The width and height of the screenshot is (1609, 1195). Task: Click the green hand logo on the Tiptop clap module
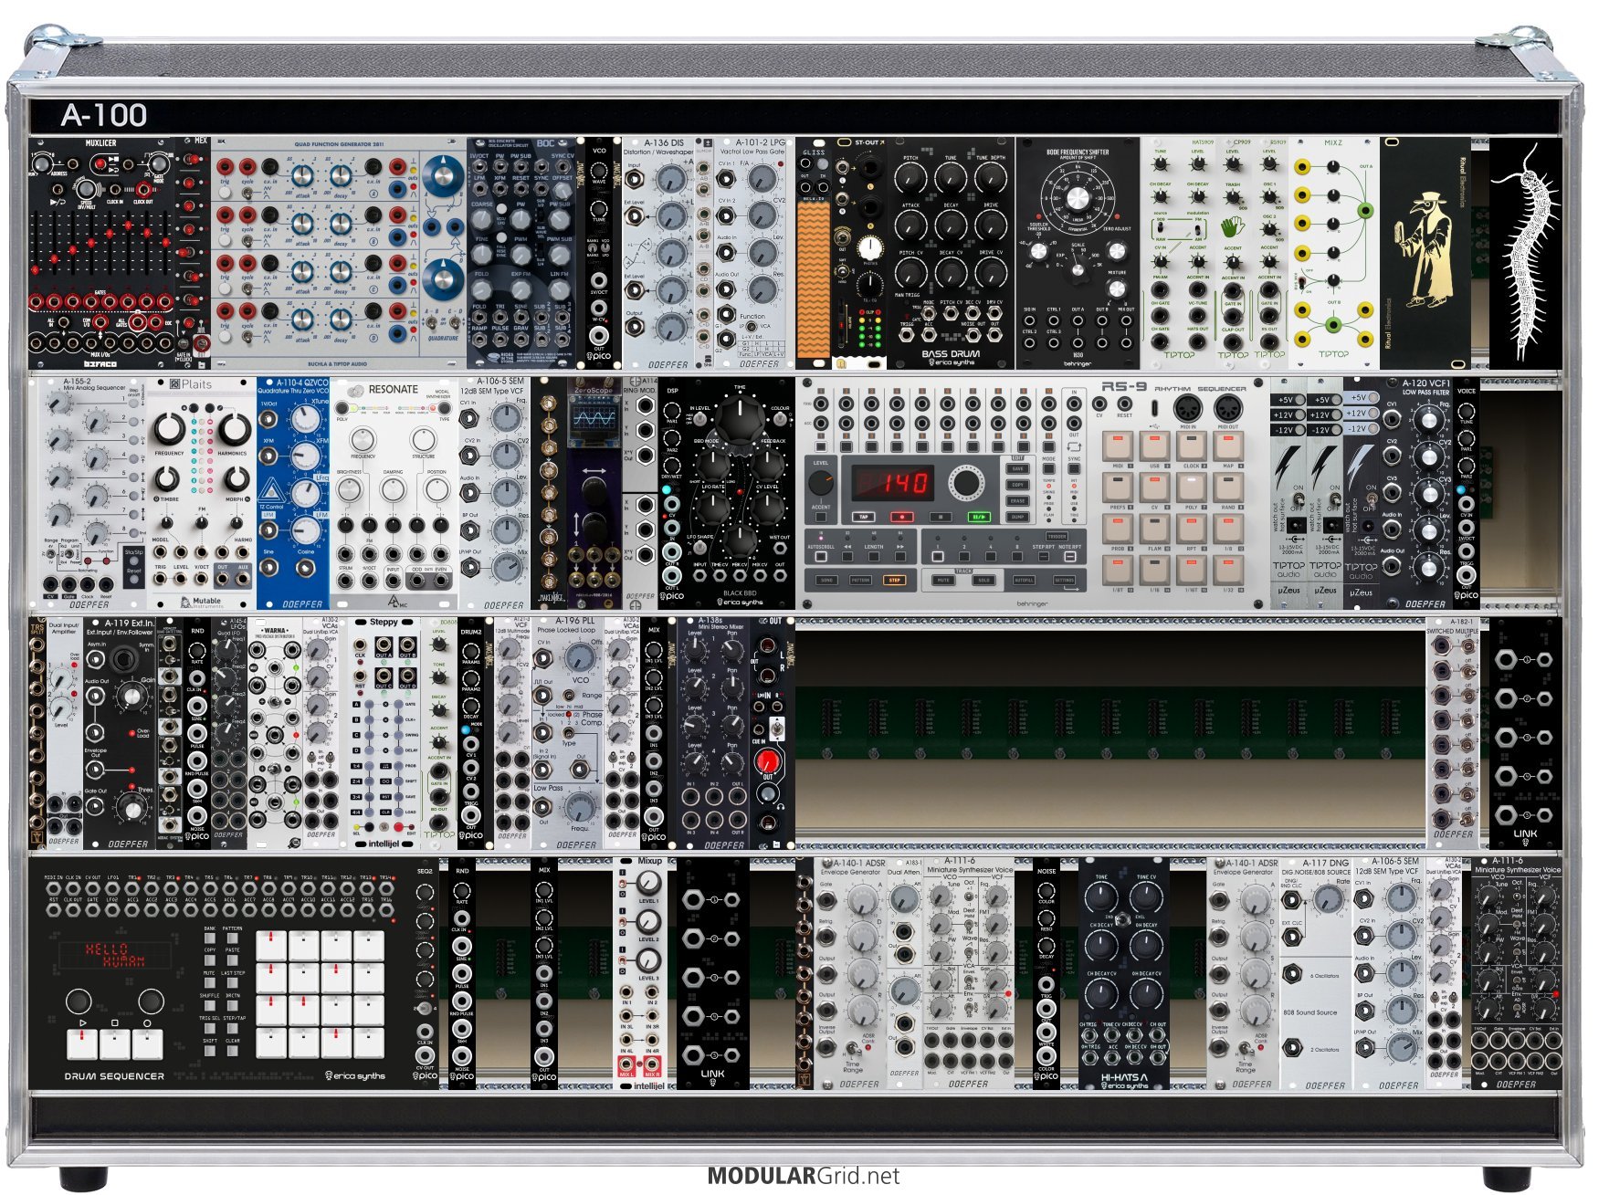pos(1233,227)
